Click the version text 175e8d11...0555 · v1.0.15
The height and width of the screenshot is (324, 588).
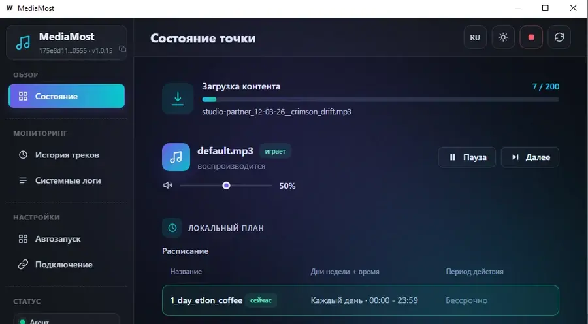(76, 51)
